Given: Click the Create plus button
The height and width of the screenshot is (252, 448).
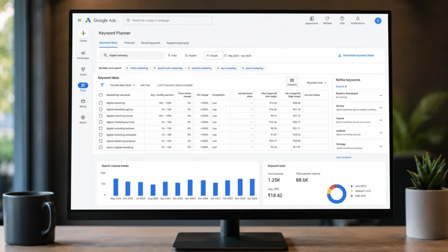Looking at the screenshot, I should [83, 33].
